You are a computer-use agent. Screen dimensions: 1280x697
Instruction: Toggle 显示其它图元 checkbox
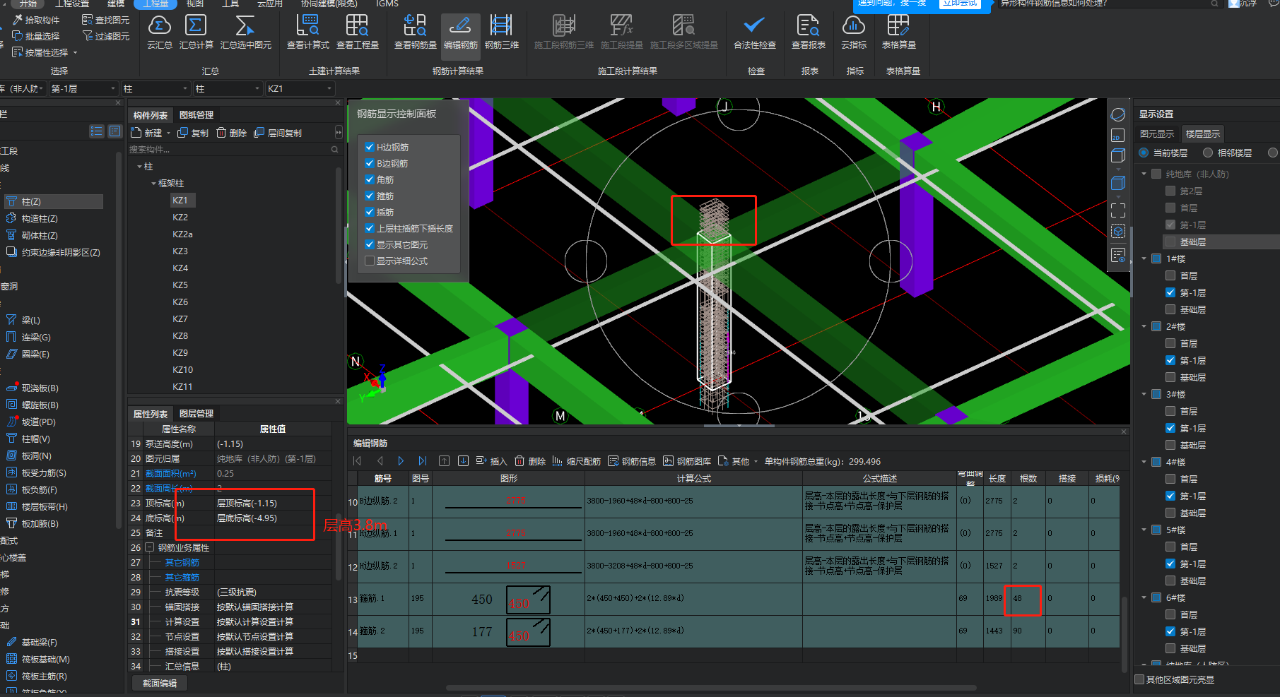coord(370,244)
